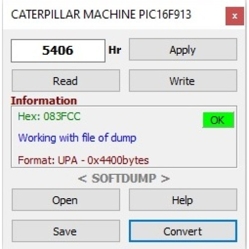Image resolution: width=249 pixels, height=249 pixels.
Task: Click the CATERPILLAR MACHINE PIC16F913 title
Action: (x=101, y=14)
